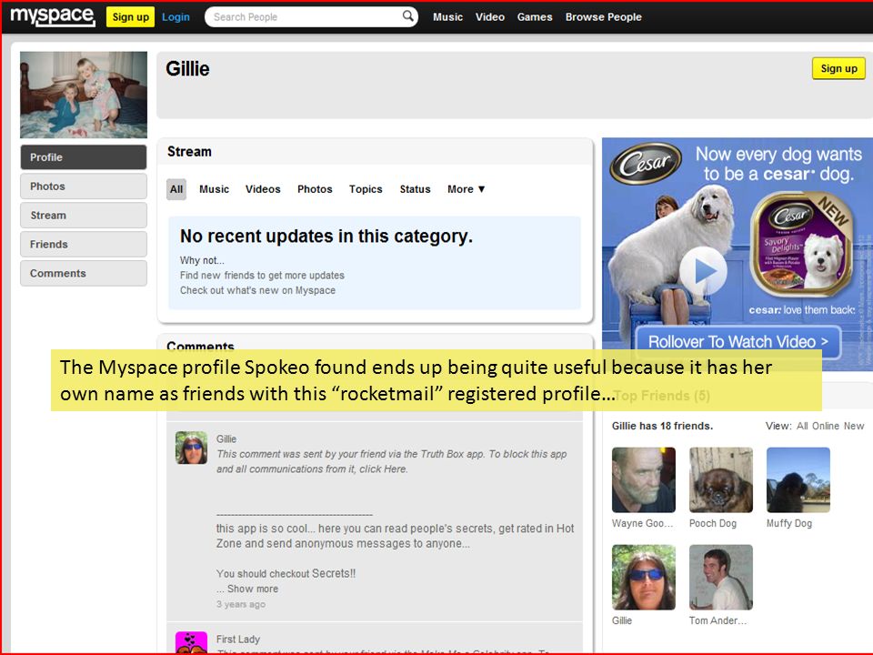
Task: Click 'Pooch Dog' name label
Action: point(713,523)
